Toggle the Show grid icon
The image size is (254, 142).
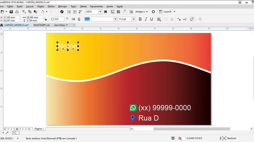[118, 12]
